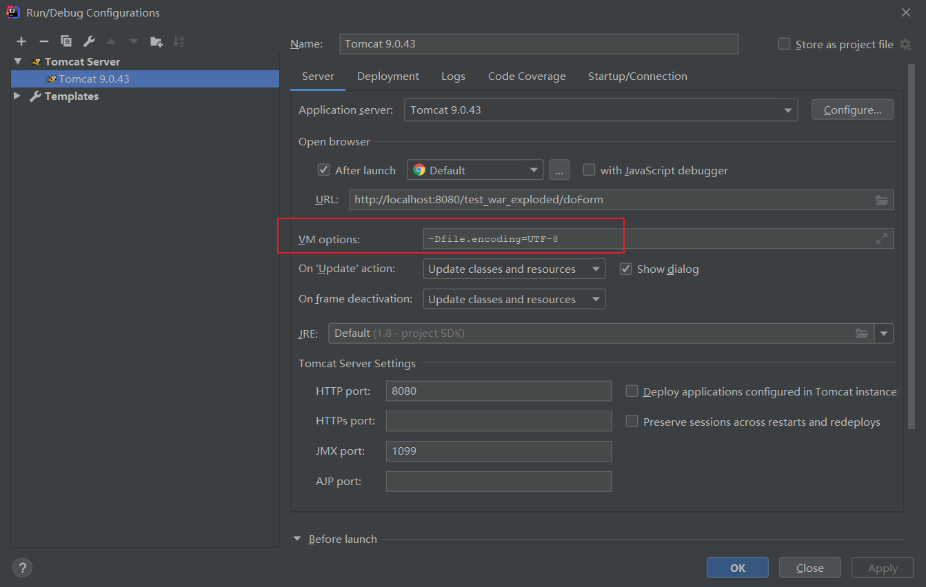The height and width of the screenshot is (587, 926).
Task: Sort configurations alphabetically
Action: coord(179,41)
